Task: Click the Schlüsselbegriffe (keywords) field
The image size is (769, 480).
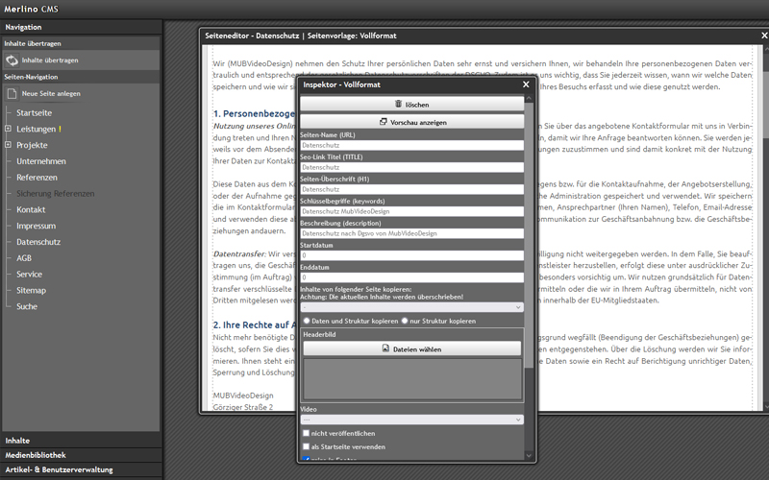Action: coord(411,211)
